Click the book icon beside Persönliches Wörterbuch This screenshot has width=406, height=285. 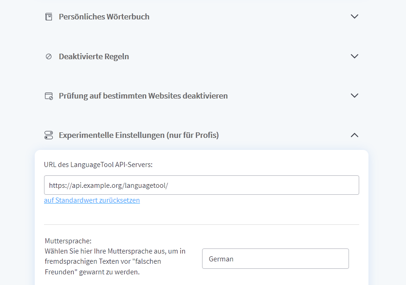coord(49,17)
